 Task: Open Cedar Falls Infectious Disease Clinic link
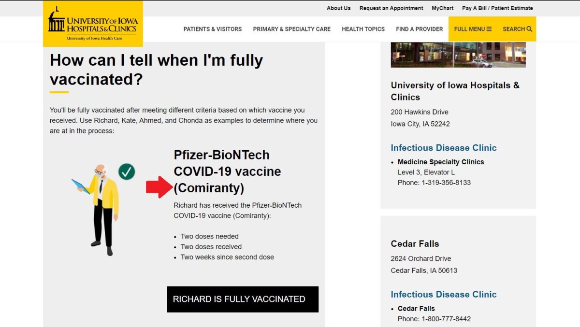443,294
